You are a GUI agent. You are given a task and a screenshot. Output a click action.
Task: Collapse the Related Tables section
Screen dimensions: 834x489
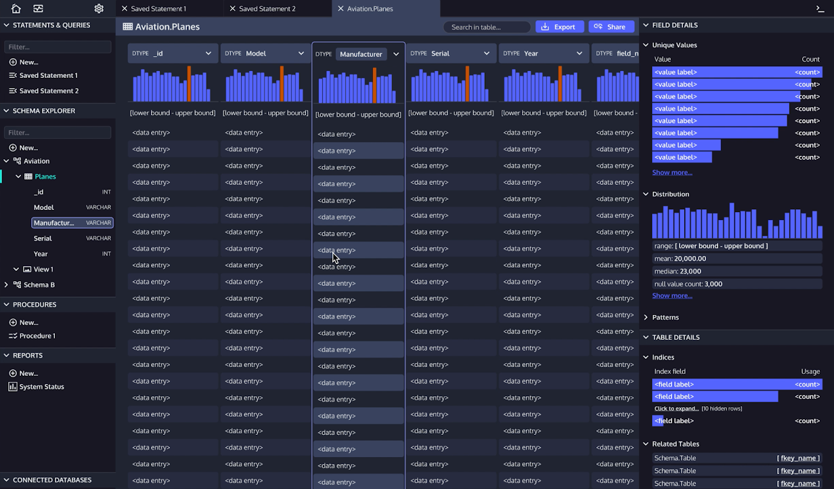point(645,444)
